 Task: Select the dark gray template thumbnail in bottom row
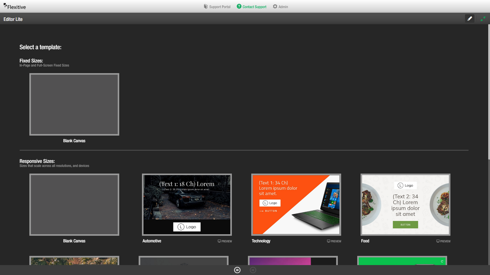coord(184,260)
